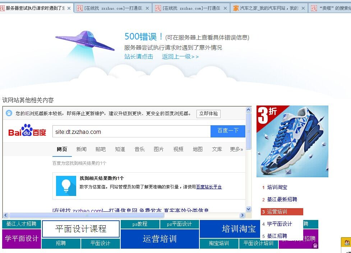
Task: Click the chat avatar icon at bottom right
Action: tap(347, 243)
